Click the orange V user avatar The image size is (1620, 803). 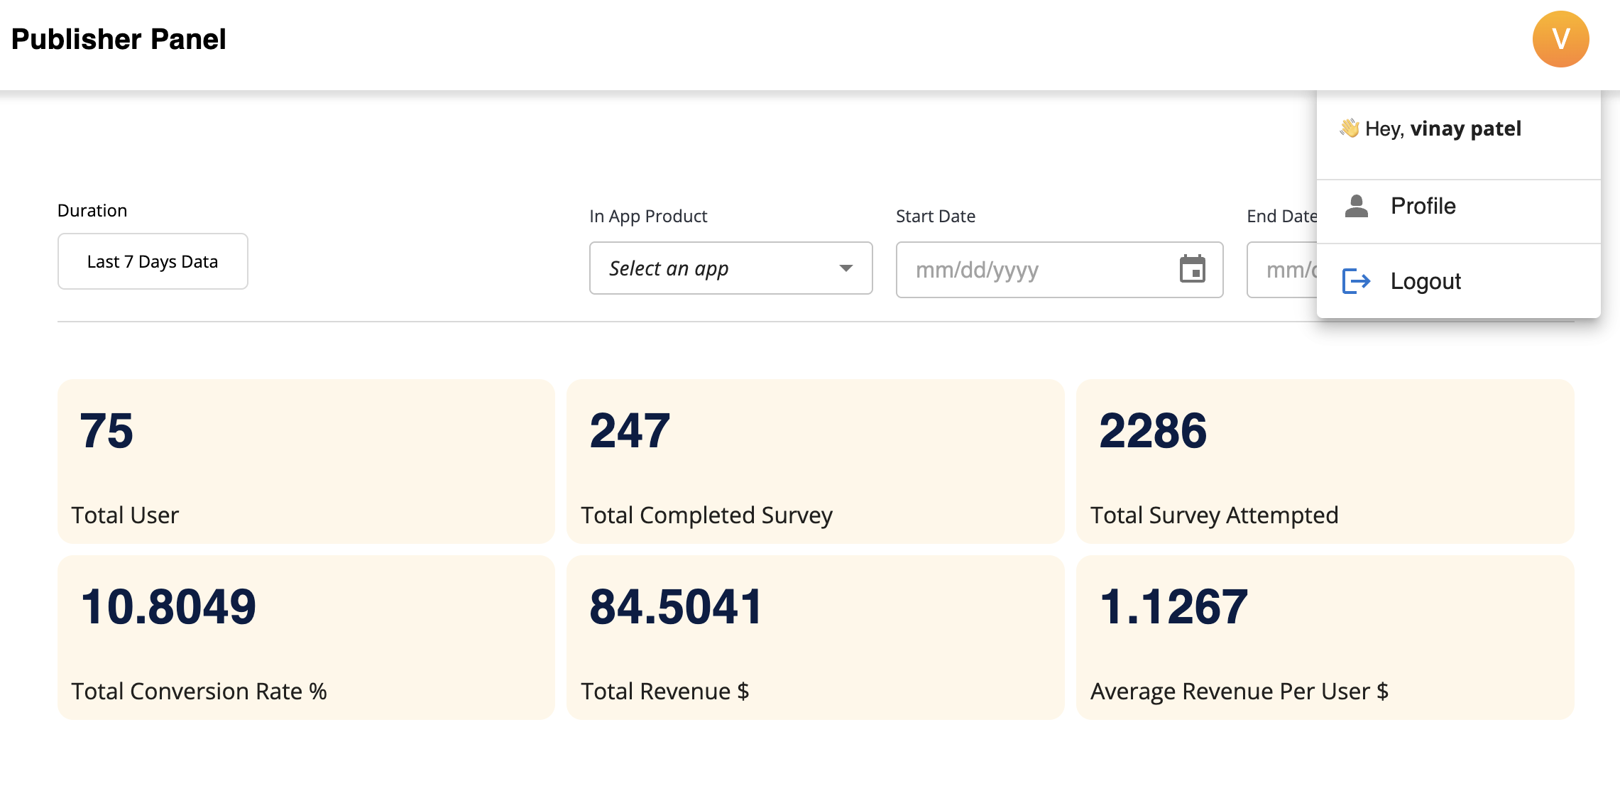1560,39
